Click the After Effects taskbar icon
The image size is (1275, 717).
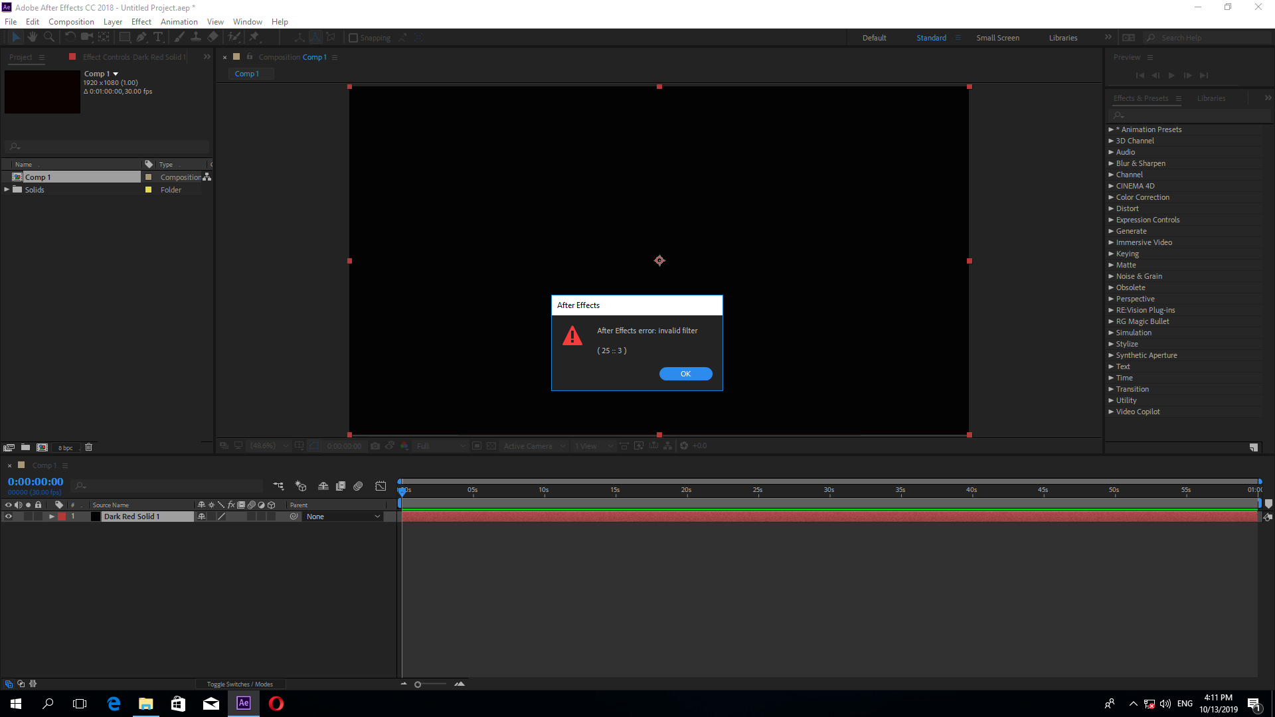(x=244, y=703)
